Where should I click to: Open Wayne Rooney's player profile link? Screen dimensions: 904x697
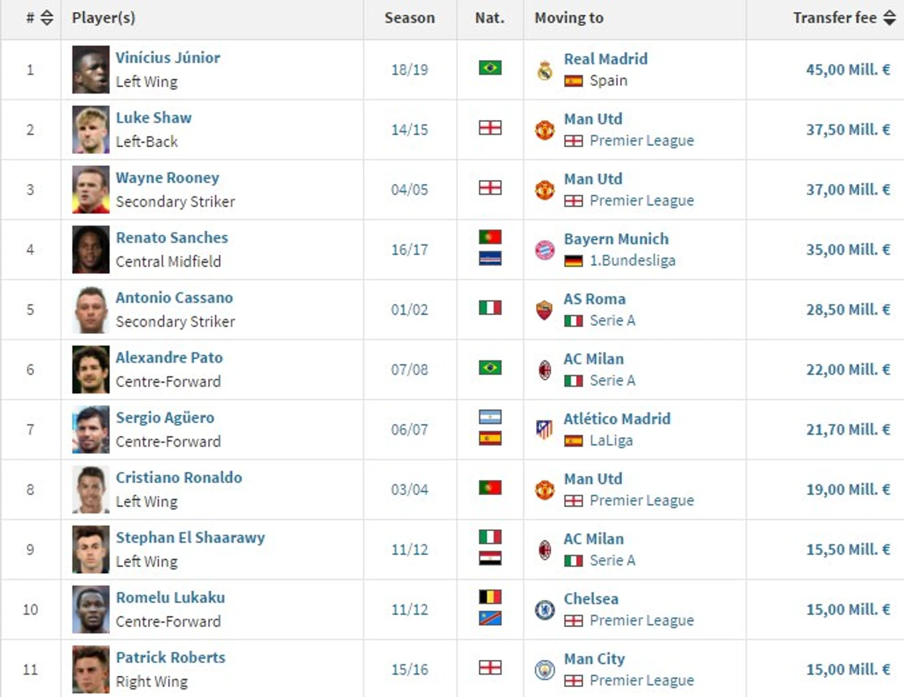click(167, 178)
